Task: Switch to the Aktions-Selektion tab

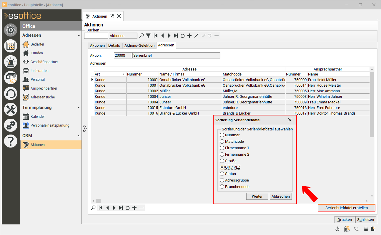Action: point(139,46)
